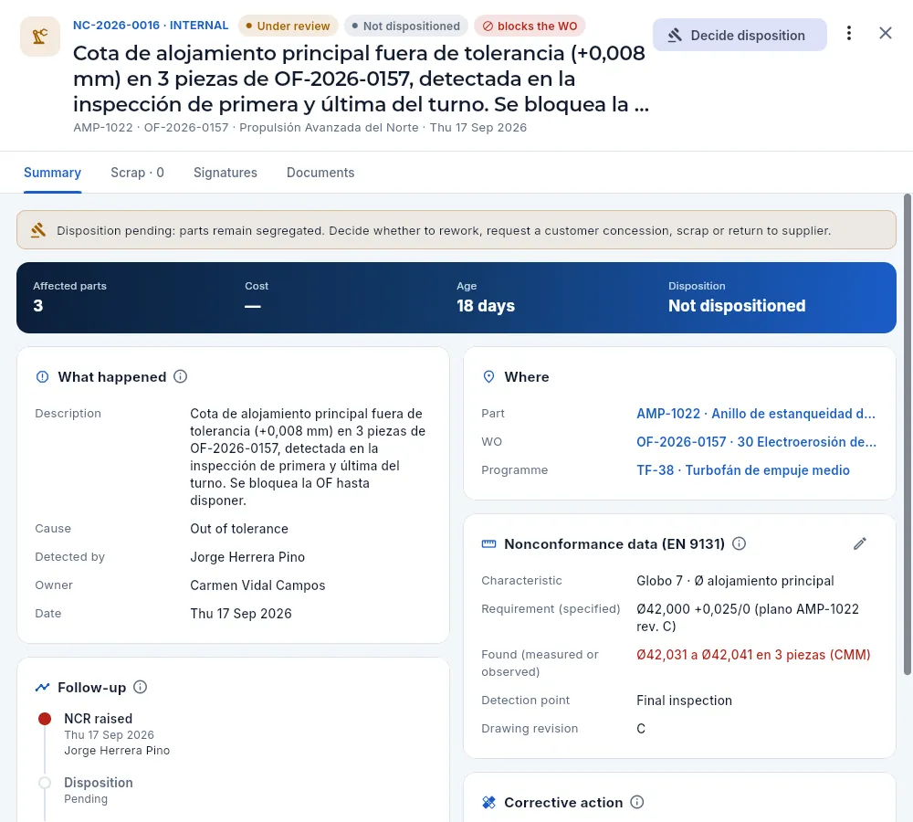Image resolution: width=913 pixels, height=822 pixels.
Task: Click the NC-2026-0016 · INTERNAL identifier
Action: click(x=151, y=26)
